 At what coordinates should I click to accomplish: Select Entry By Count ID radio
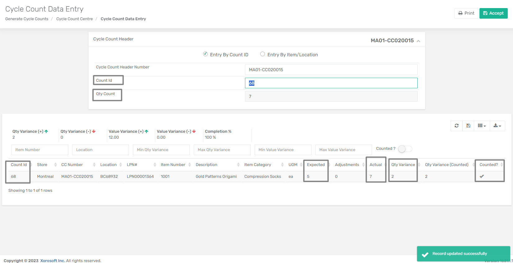coord(205,54)
